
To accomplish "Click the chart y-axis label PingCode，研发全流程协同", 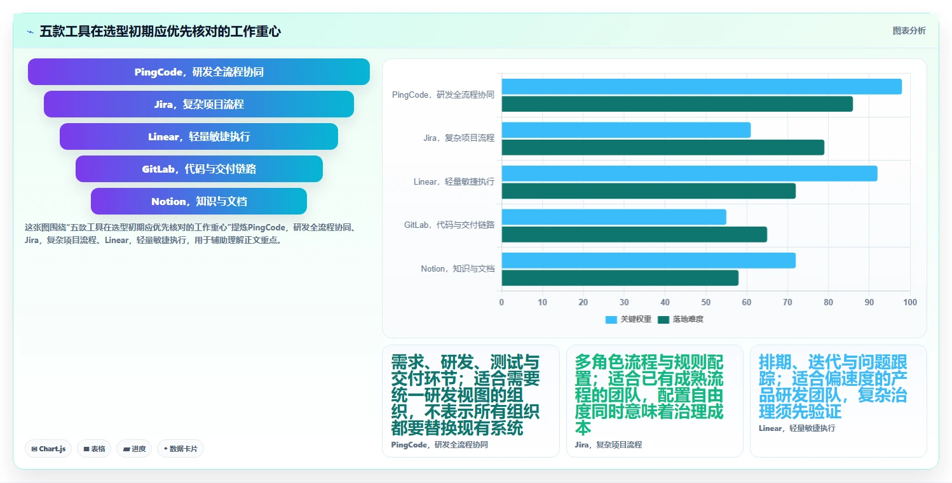I will 443,95.
